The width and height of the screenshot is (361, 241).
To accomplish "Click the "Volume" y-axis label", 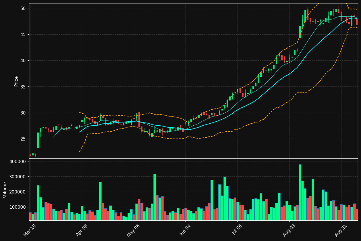I will (x=5, y=190).
